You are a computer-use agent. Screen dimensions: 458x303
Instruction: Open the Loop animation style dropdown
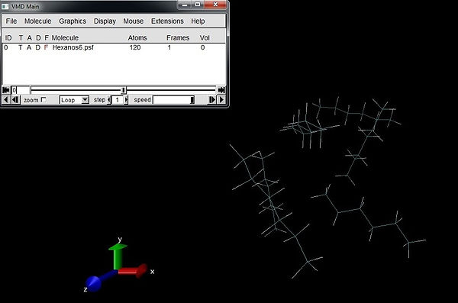tap(74, 100)
